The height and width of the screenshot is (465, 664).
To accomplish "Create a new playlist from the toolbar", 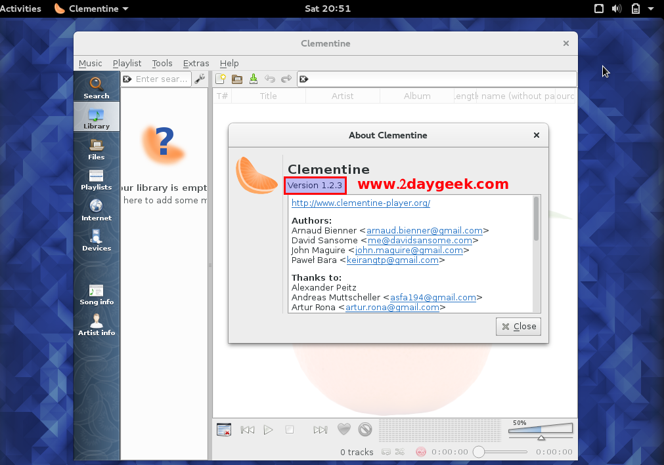I will pyautogui.click(x=221, y=79).
